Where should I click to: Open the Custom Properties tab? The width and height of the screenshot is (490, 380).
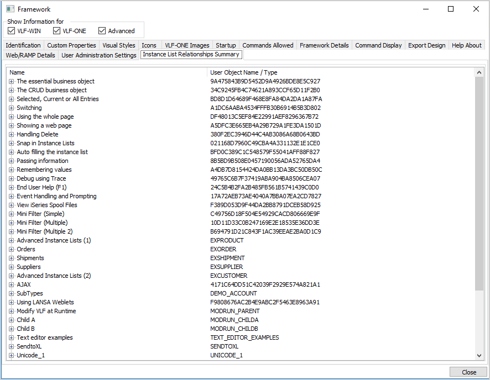pos(71,45)
